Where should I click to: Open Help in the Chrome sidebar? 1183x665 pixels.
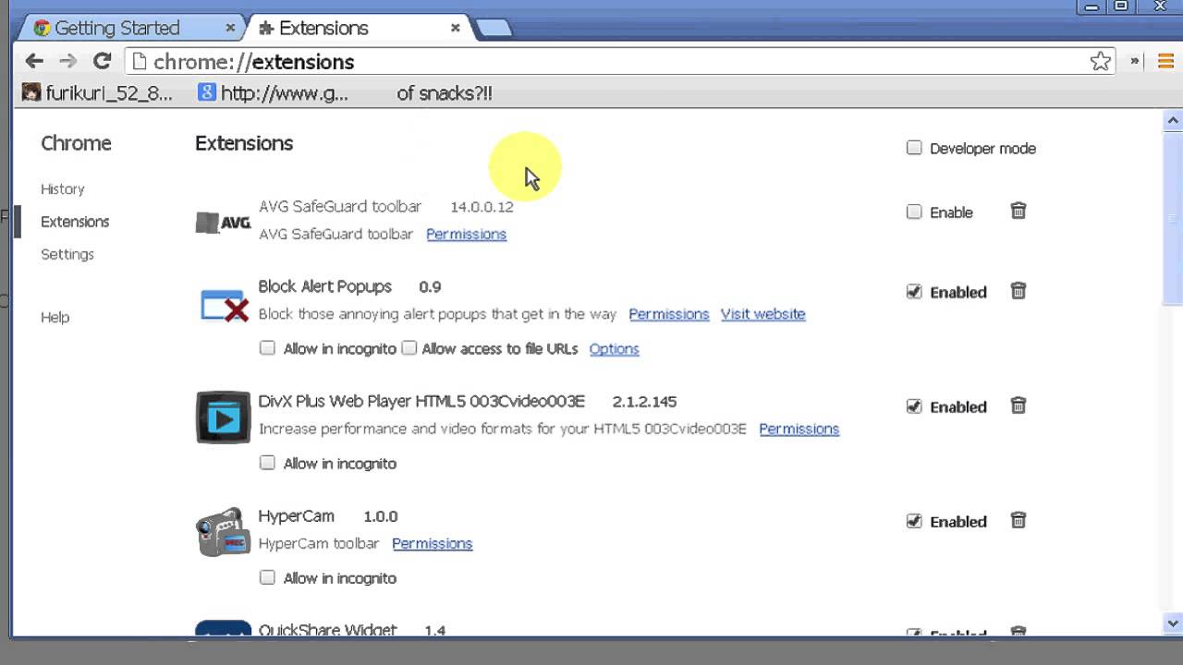55,317
